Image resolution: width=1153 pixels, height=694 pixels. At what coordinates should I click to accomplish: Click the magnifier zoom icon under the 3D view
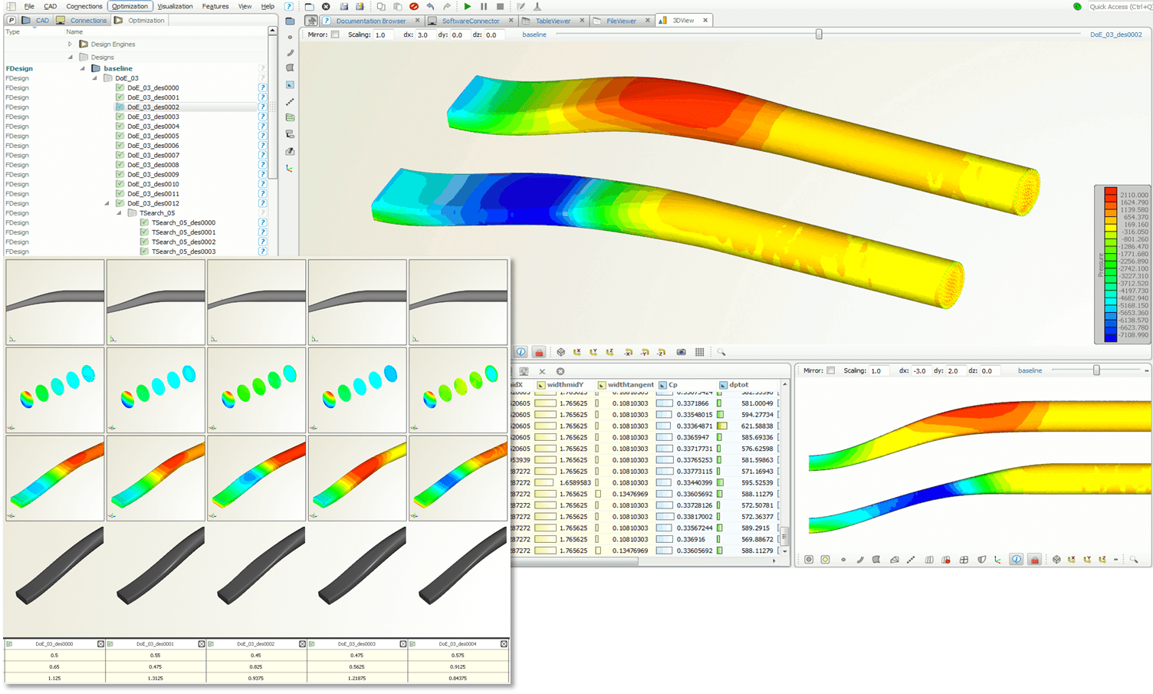tap(721, 352)
